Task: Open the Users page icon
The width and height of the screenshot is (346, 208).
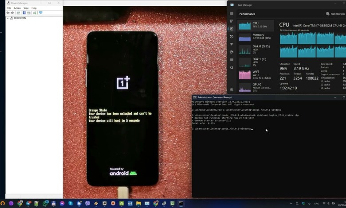Action: [x=232, y=52]
